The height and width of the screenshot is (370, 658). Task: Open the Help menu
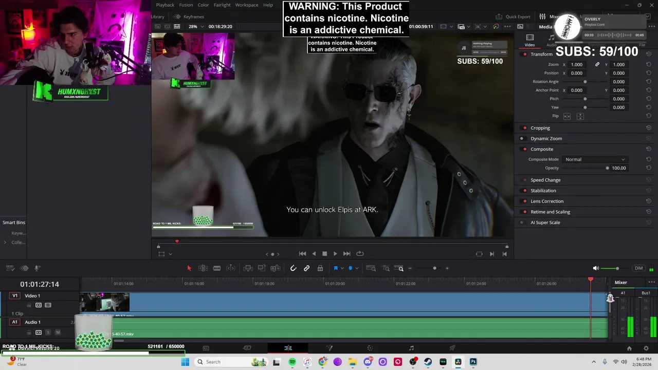coord(268,5)
